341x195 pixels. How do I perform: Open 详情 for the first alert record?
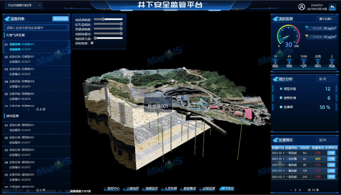coord(331,153)
